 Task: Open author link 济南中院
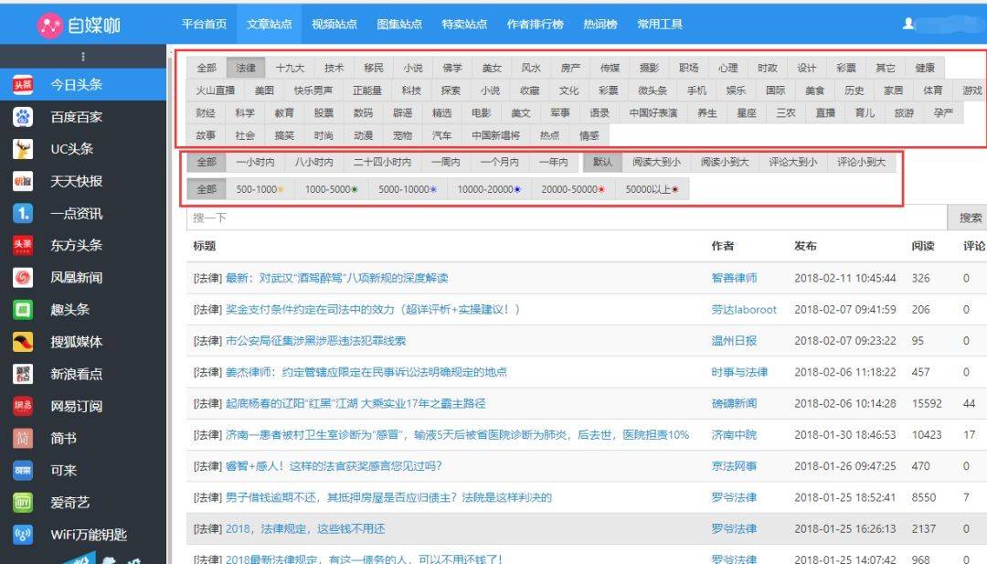[x=734, y=435]
